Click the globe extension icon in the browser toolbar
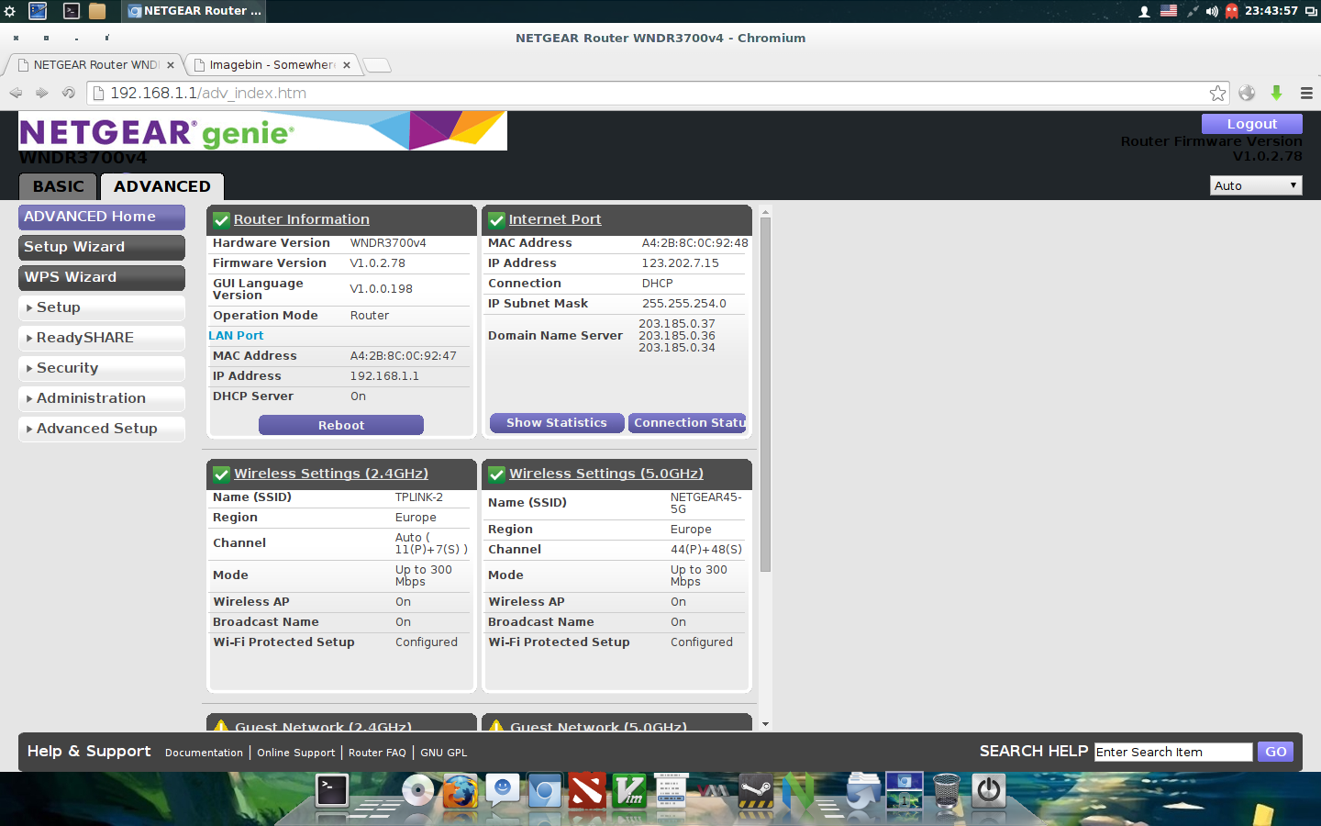 click(x=1247, y=93)
